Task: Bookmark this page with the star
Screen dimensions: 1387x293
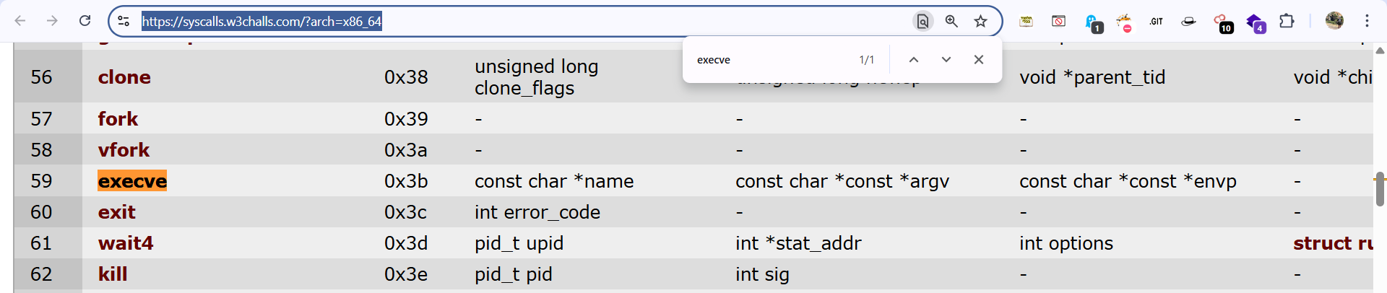Action: point(980,21)
